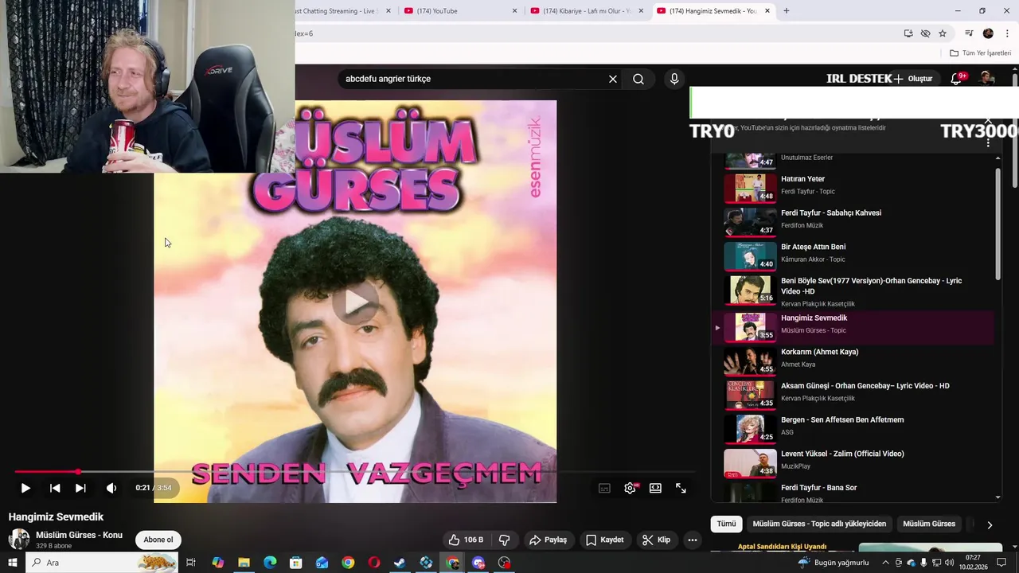Open the YouTube notifications bell
The height and width of the screenshot is (573, 1019).
pyautogui.click(x=958, y=78)
